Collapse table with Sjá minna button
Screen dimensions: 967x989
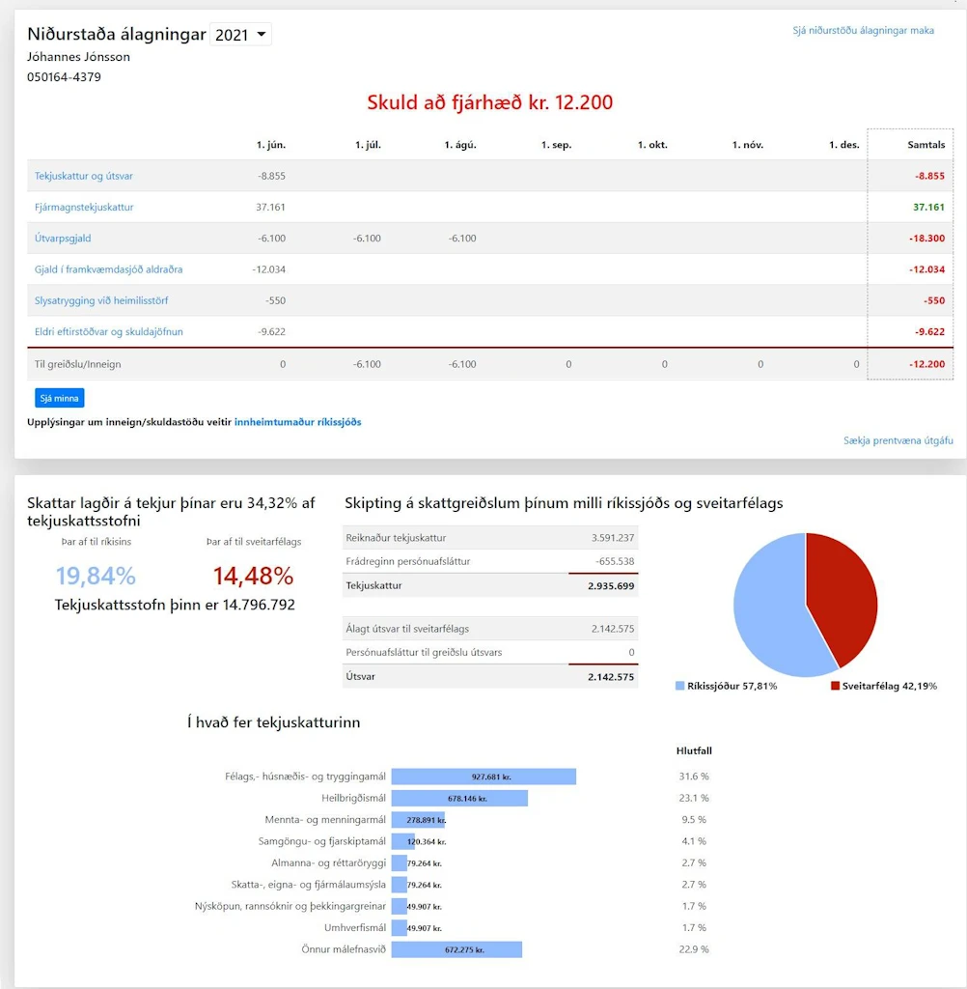[59, 398]
